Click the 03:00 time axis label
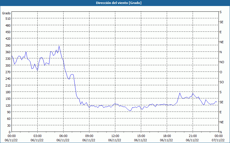The width and height of the screenshot is (230, 143). 38,136
